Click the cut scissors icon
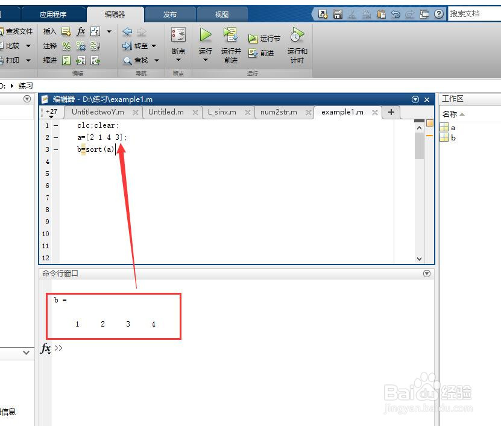 tap(352, 14)
